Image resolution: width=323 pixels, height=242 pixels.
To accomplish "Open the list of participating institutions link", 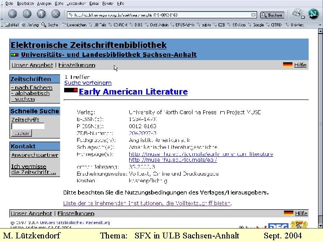I will pos(147,203).
